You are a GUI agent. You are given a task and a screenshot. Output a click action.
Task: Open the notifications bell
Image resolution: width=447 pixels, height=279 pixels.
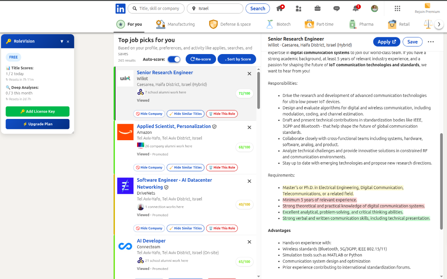pyautogui.click(x=355, y=8)
